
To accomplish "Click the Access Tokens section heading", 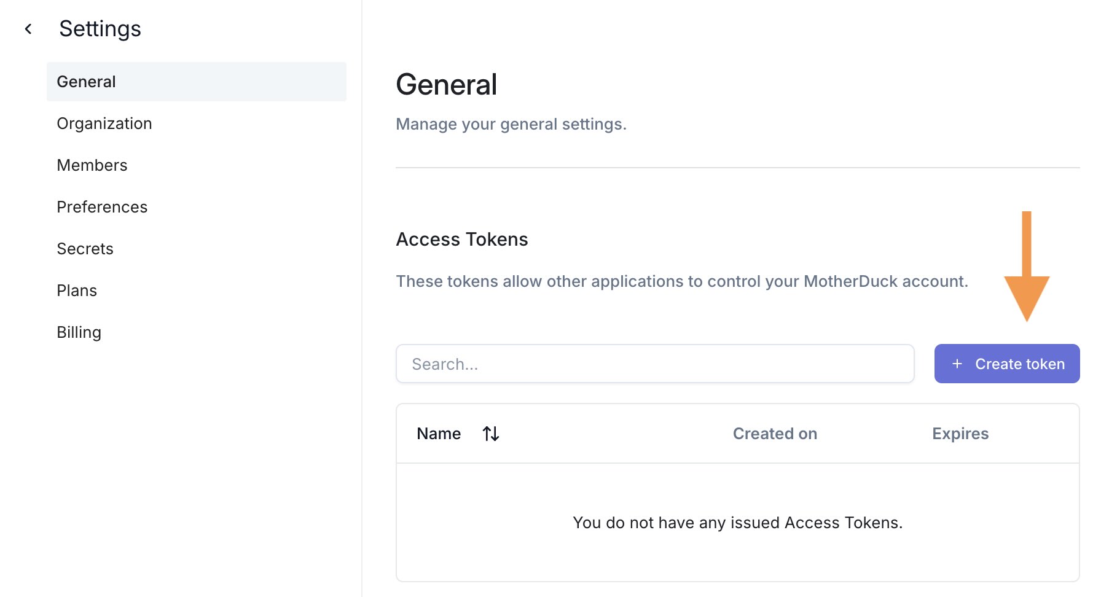I will pyautogui.click(x=461, y=240).
